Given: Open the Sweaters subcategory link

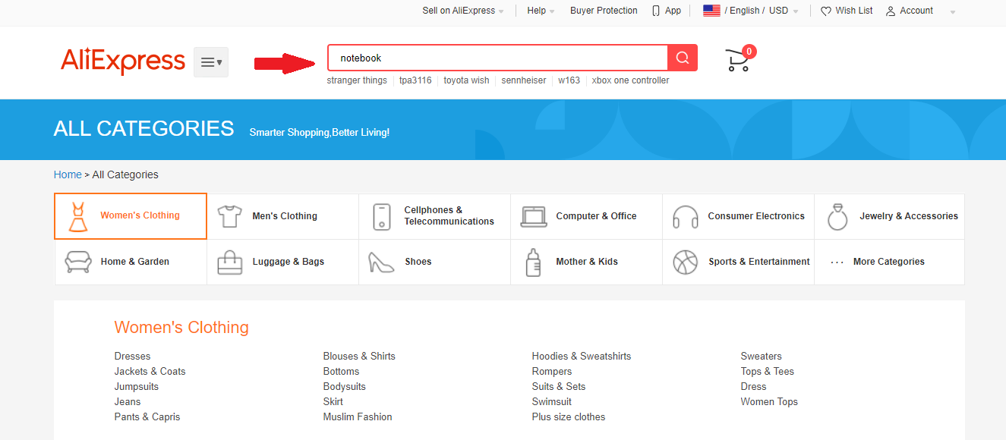Looking at the screenshot, I should click(762, 357).
